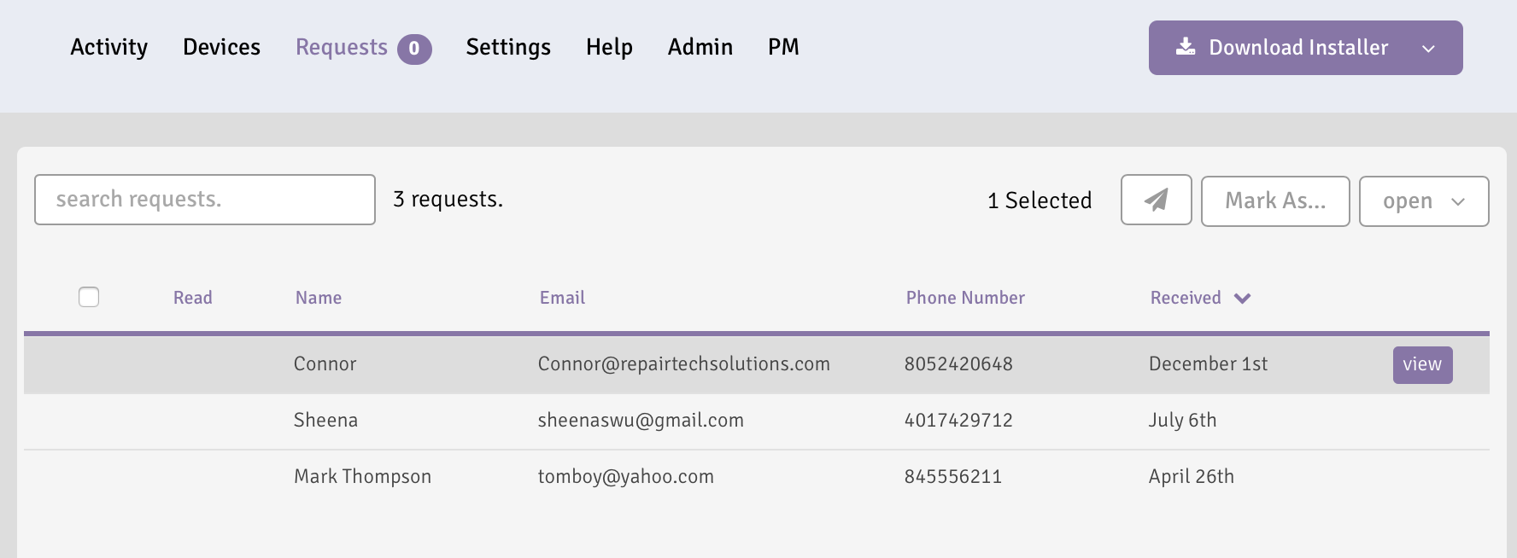Click the download icon in Download Installer

pos(1186,47)
